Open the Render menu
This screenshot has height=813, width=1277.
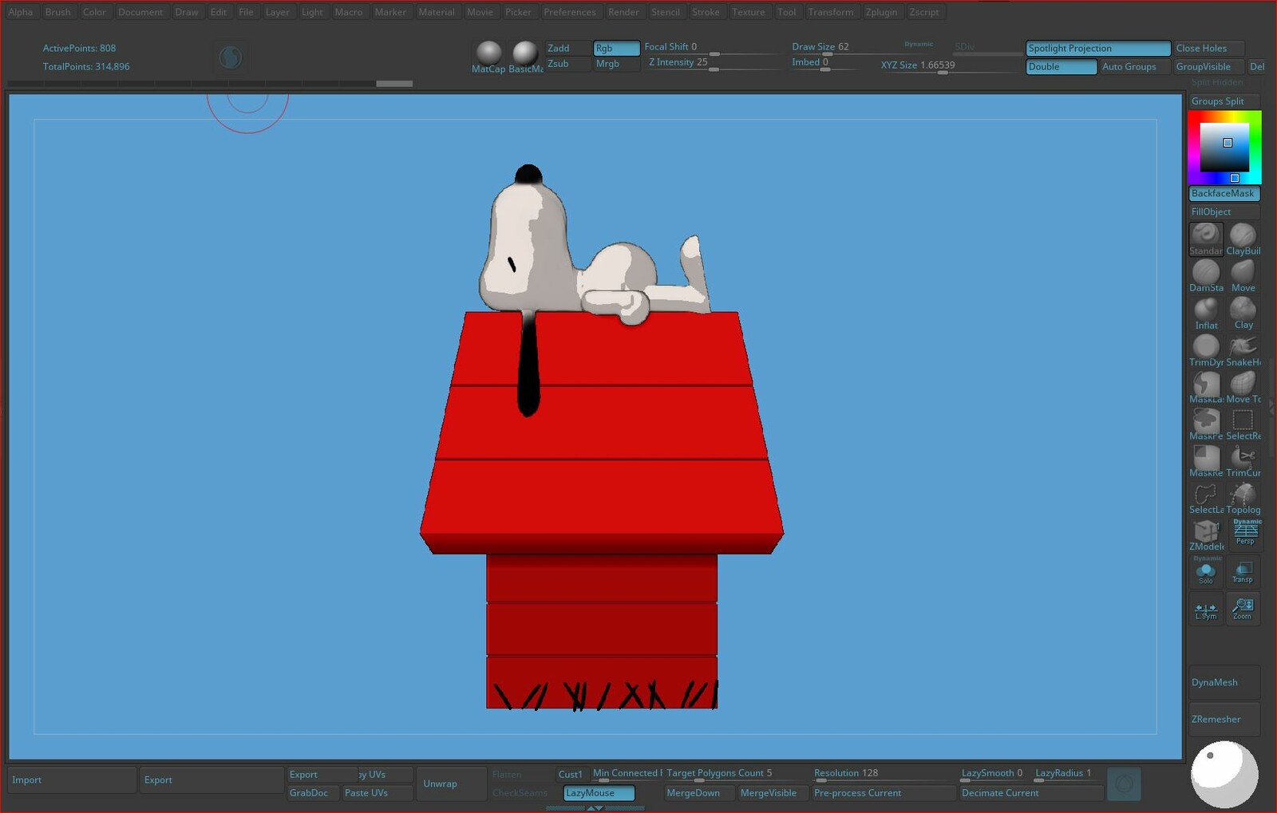pos(623,12)
